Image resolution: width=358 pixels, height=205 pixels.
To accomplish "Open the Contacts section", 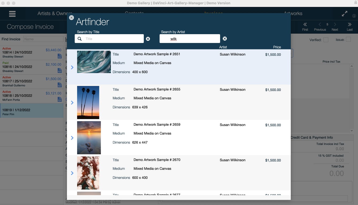I will click(x=134, y=13).
